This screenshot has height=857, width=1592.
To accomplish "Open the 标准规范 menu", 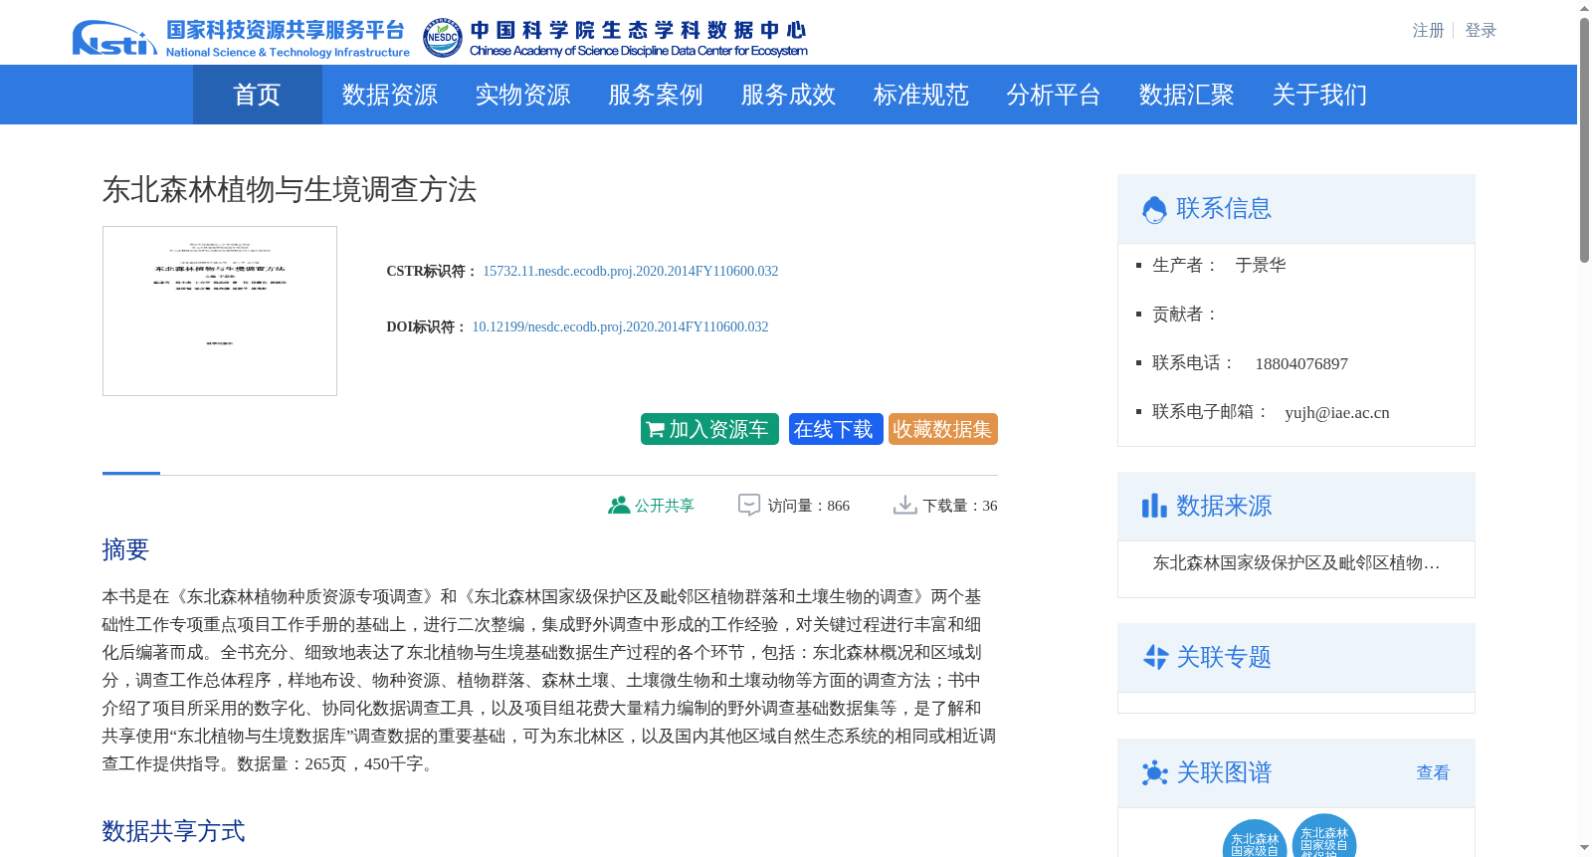I will 921,95.
